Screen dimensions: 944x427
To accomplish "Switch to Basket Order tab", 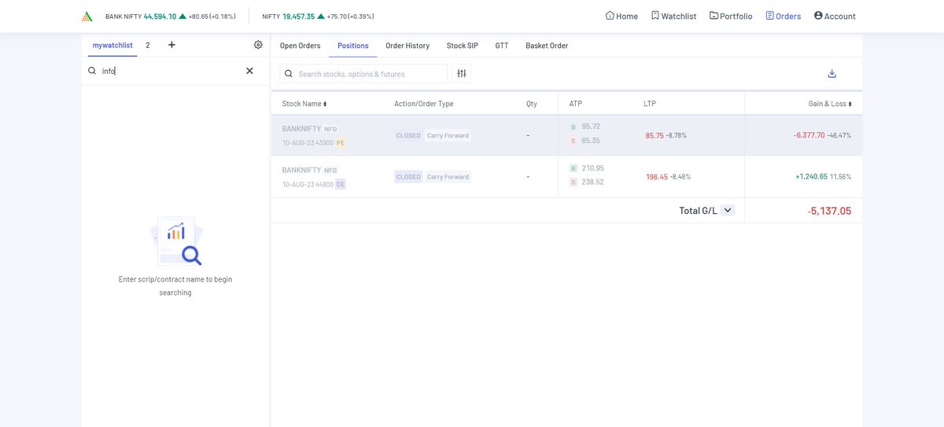I will click(547, 46).
